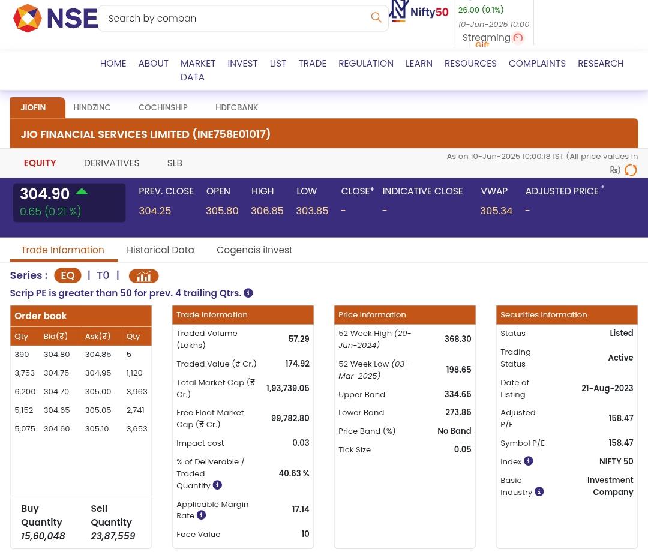
Task: Refresh quote data with the refresh icon
Action: pyautogui.click(x=631, y=170)
